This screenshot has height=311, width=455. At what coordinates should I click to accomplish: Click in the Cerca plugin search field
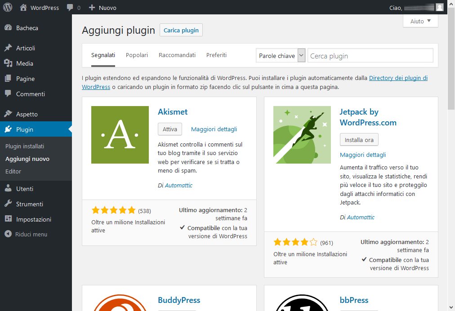[370, 56]
